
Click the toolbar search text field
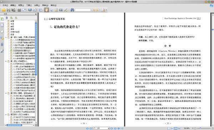pyautogui.click(x=83, y=10)
